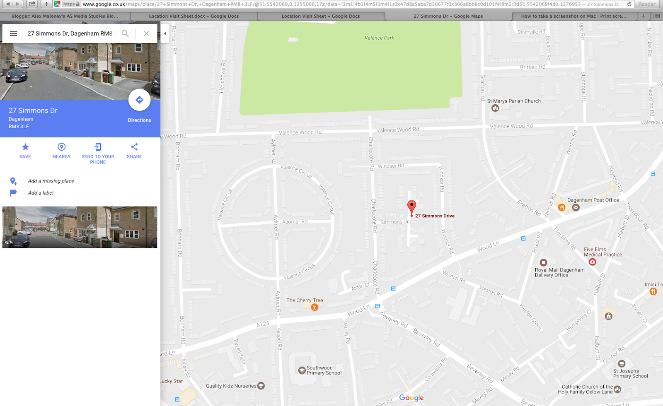Click the Southwood Primary School marker
This screenshot has width=663, height=406.
tap(302, 370)
